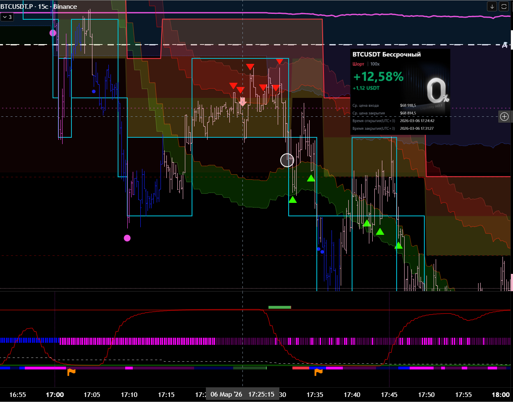Click the topmost red triangle near 17:30

[279, 61]
